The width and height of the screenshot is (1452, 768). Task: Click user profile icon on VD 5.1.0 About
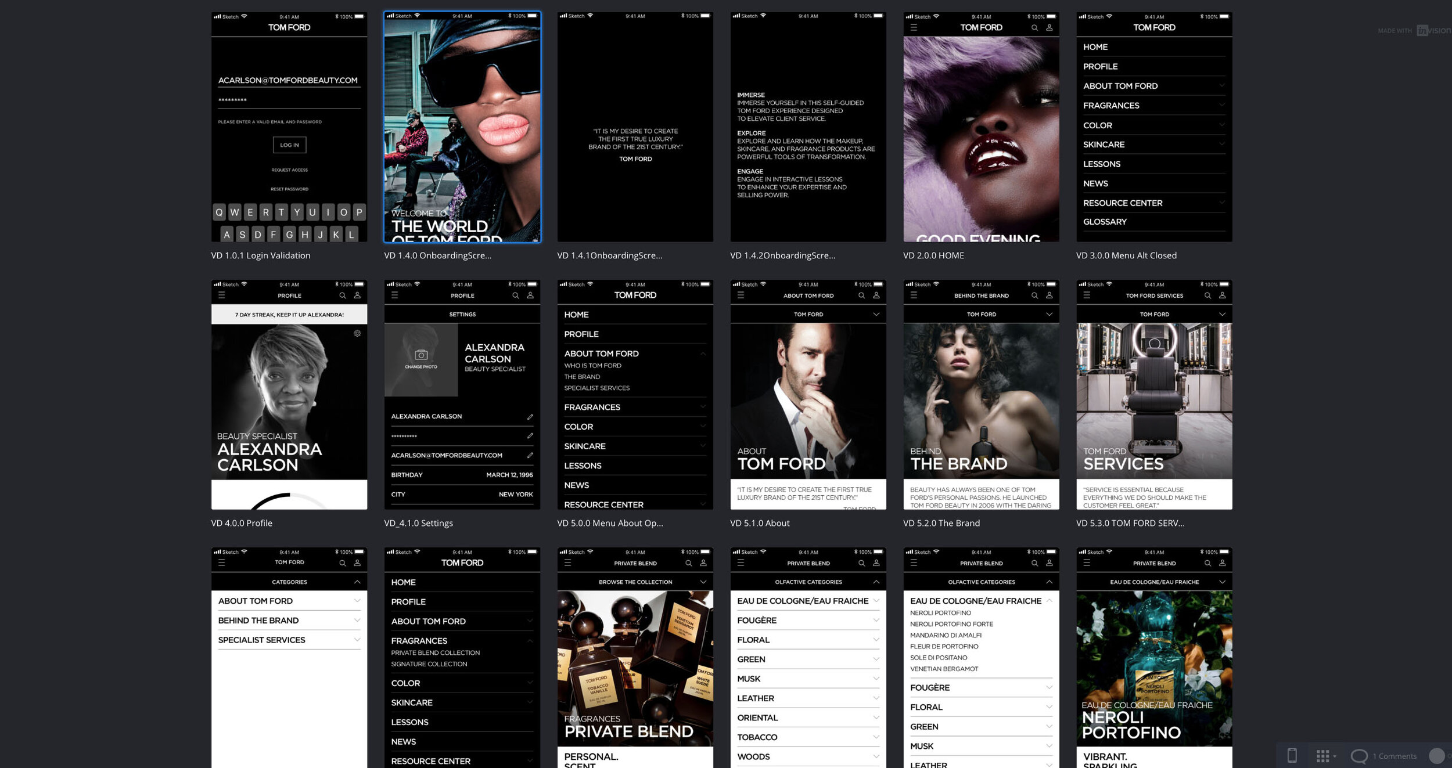point(876,295)
